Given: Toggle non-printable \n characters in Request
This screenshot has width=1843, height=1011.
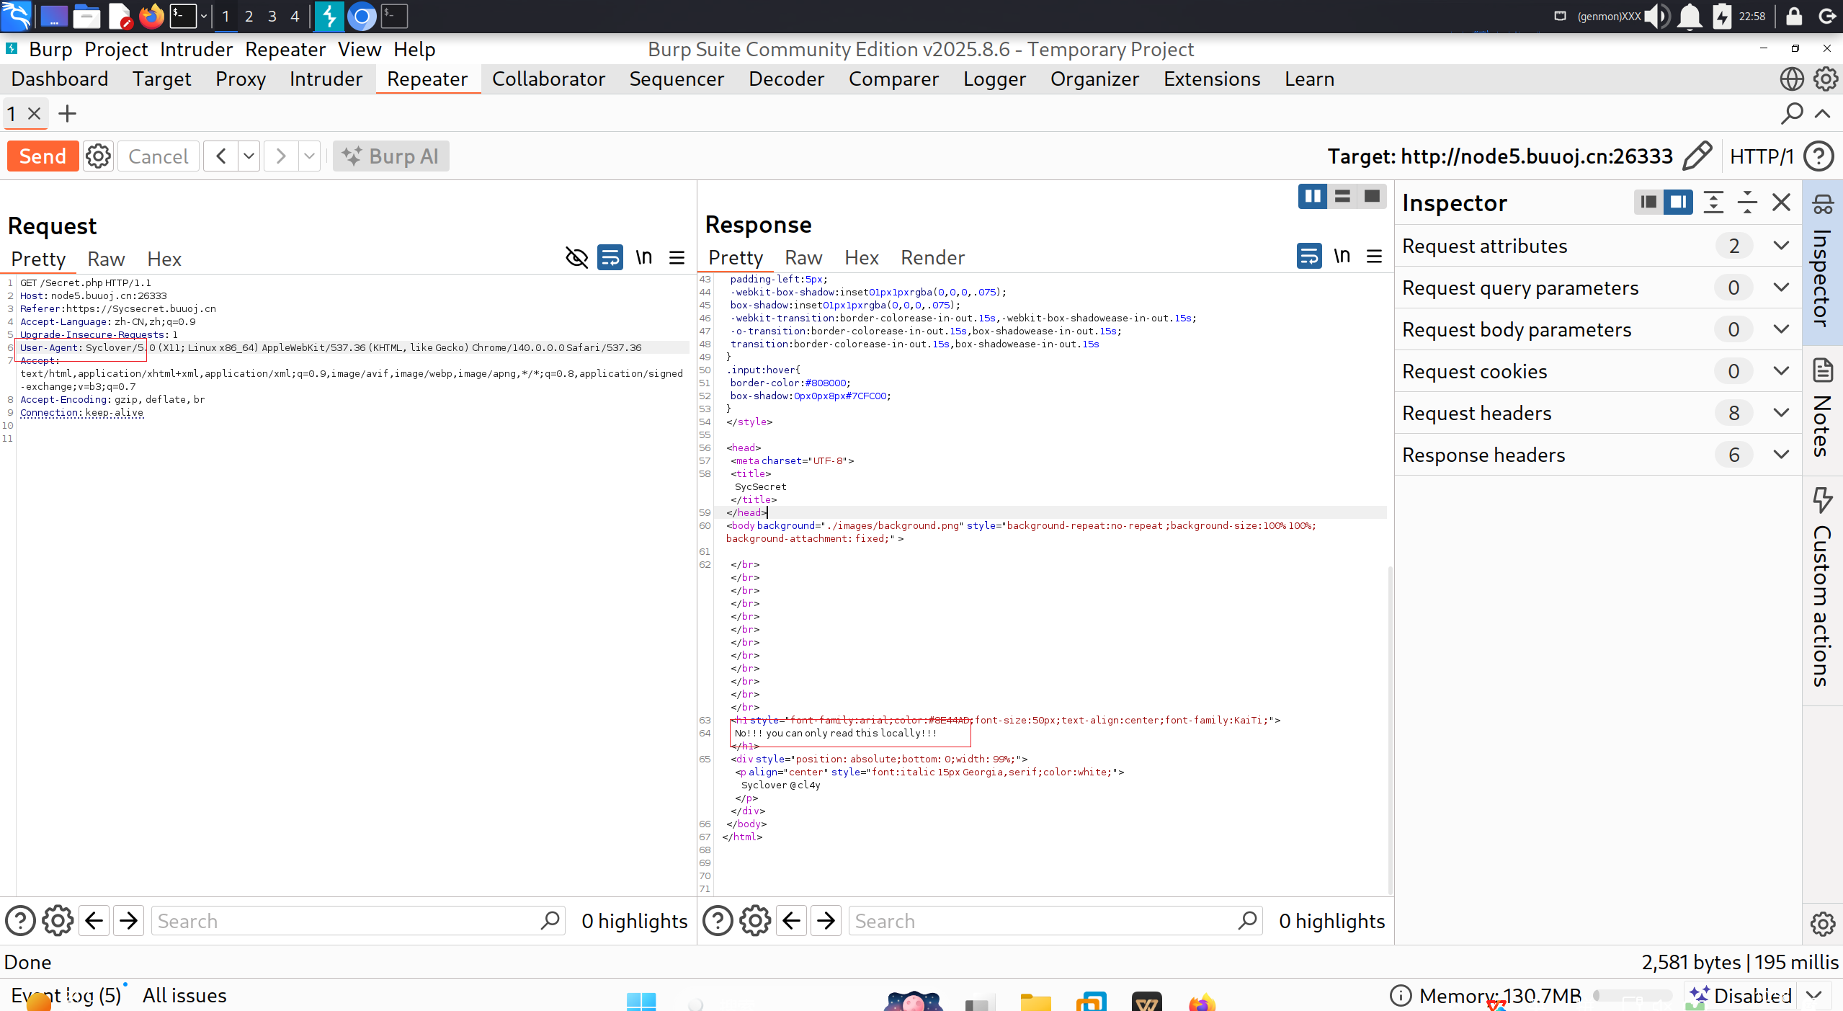Looking at the screenshot, I should [643, 258].
